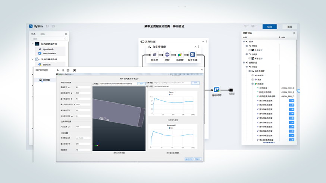Collapse the 结构仿真组件库 group

(33, 44)
